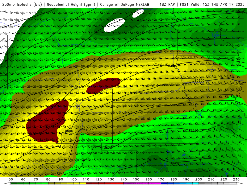Click legend value 160
This screenshot has width=247, height=185.
pos(149,179)
